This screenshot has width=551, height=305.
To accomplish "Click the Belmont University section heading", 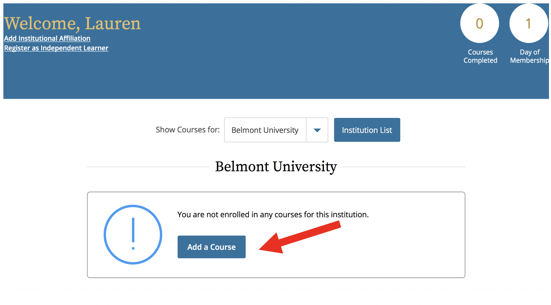I will coord(276,167).
